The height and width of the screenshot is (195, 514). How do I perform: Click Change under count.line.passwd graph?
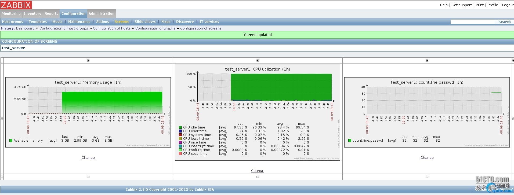[427, 158]
